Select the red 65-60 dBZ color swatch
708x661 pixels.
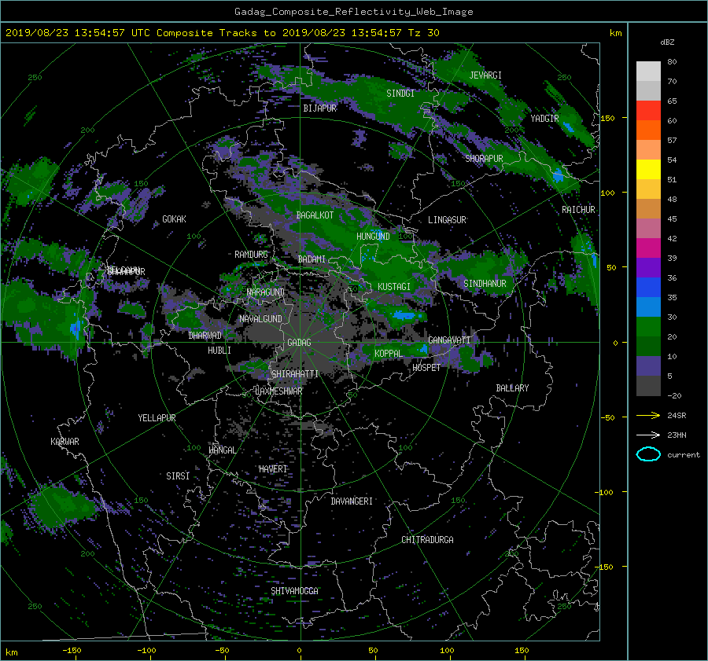click(x=648, y=110)
